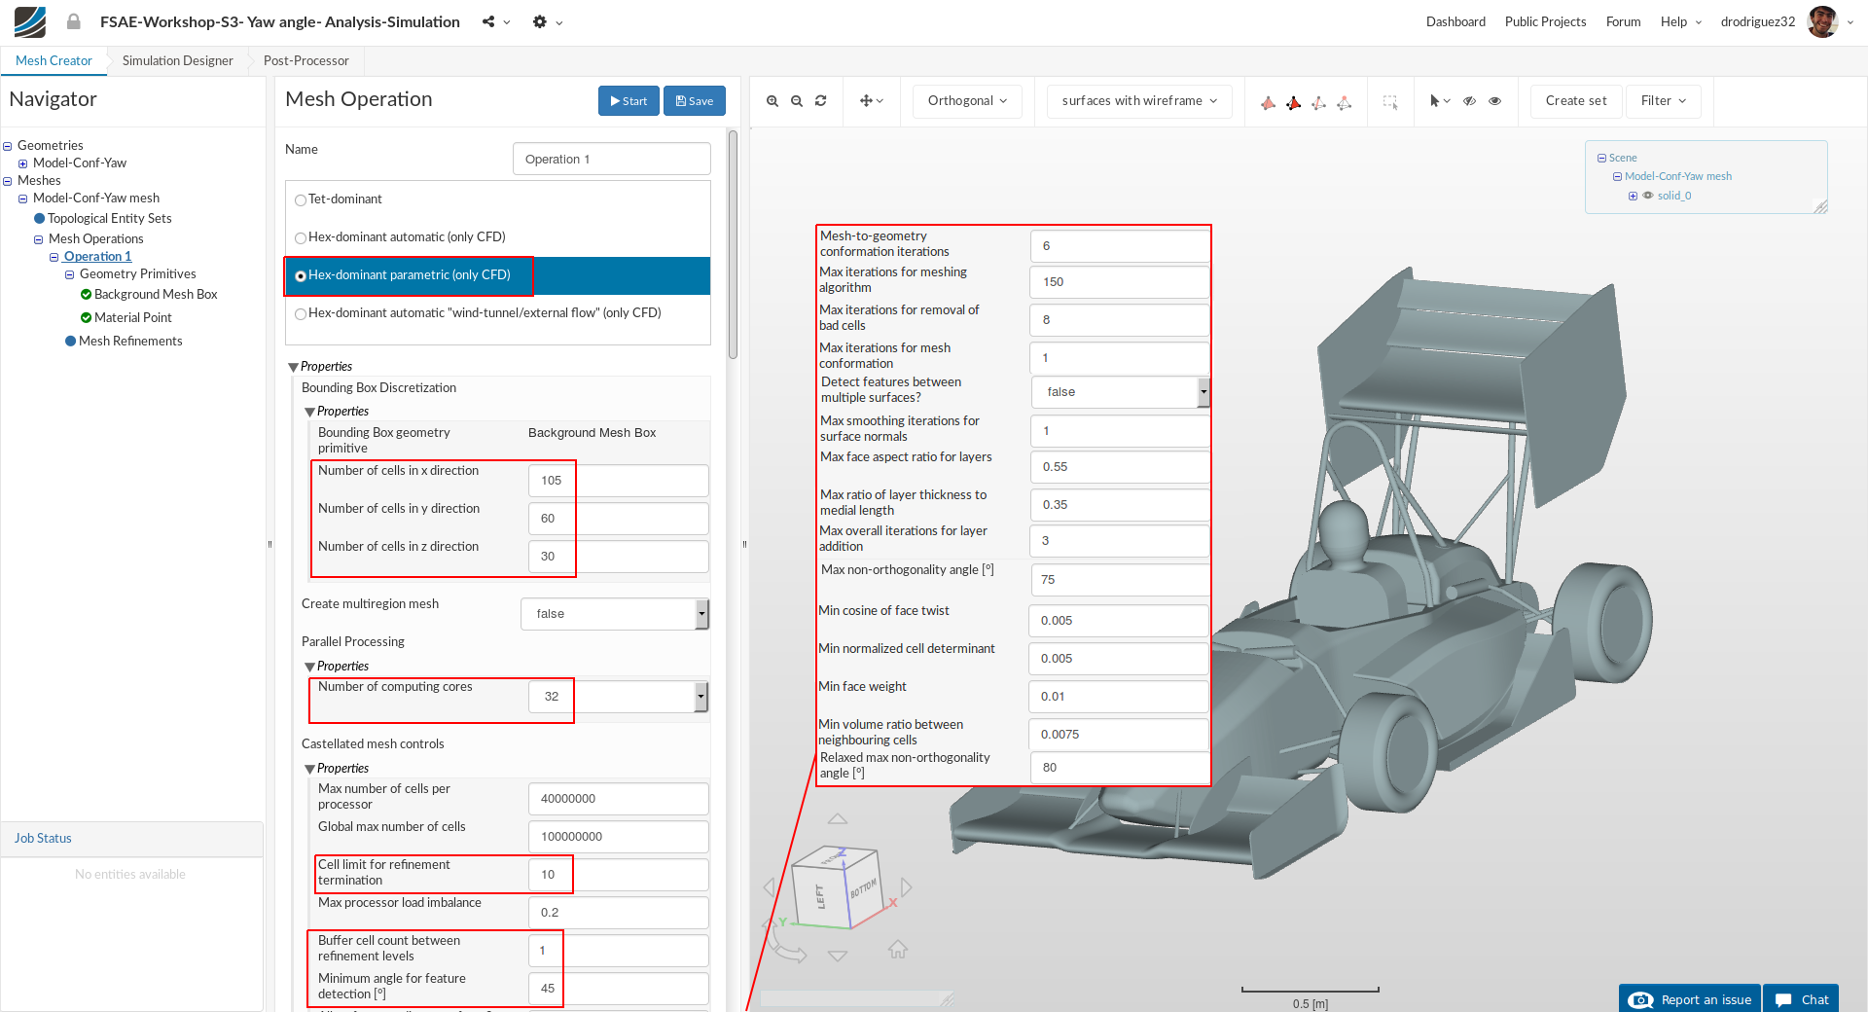Click the lock icon before project name

pyautogui.click(x=74, y=21)
